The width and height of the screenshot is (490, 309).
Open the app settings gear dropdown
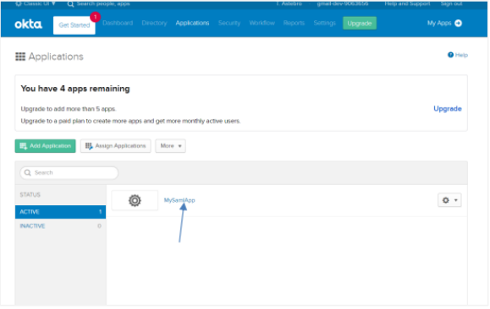pyautogui.click(x=449, y=200)
